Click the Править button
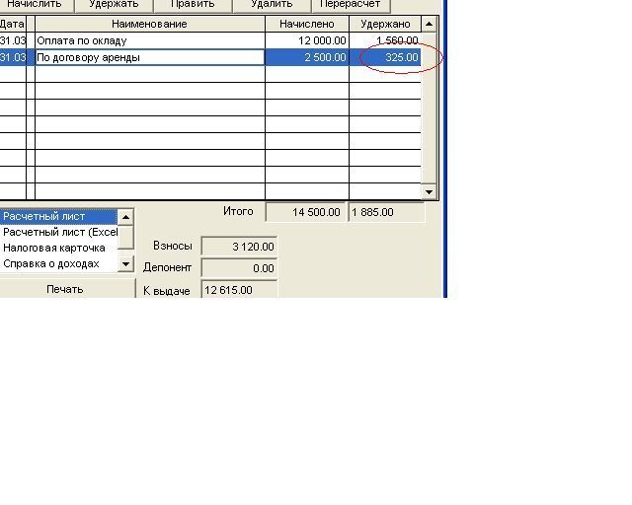Screen dimensions: 632x505 click(192, 5)
